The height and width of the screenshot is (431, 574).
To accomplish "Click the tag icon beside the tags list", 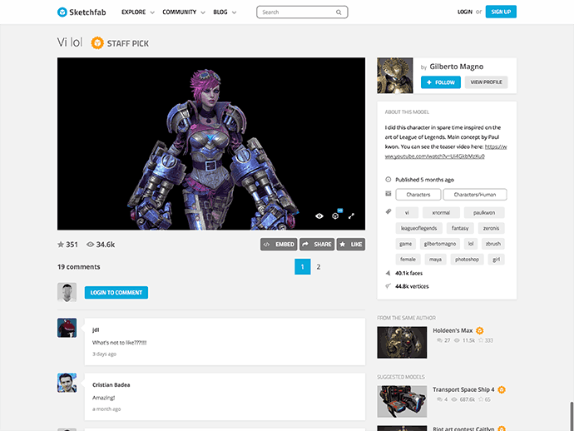I will [x=388, y=211].
